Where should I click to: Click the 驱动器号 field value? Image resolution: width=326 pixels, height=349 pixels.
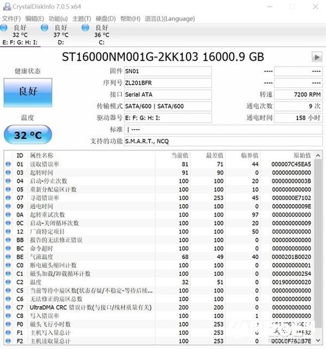167,118
